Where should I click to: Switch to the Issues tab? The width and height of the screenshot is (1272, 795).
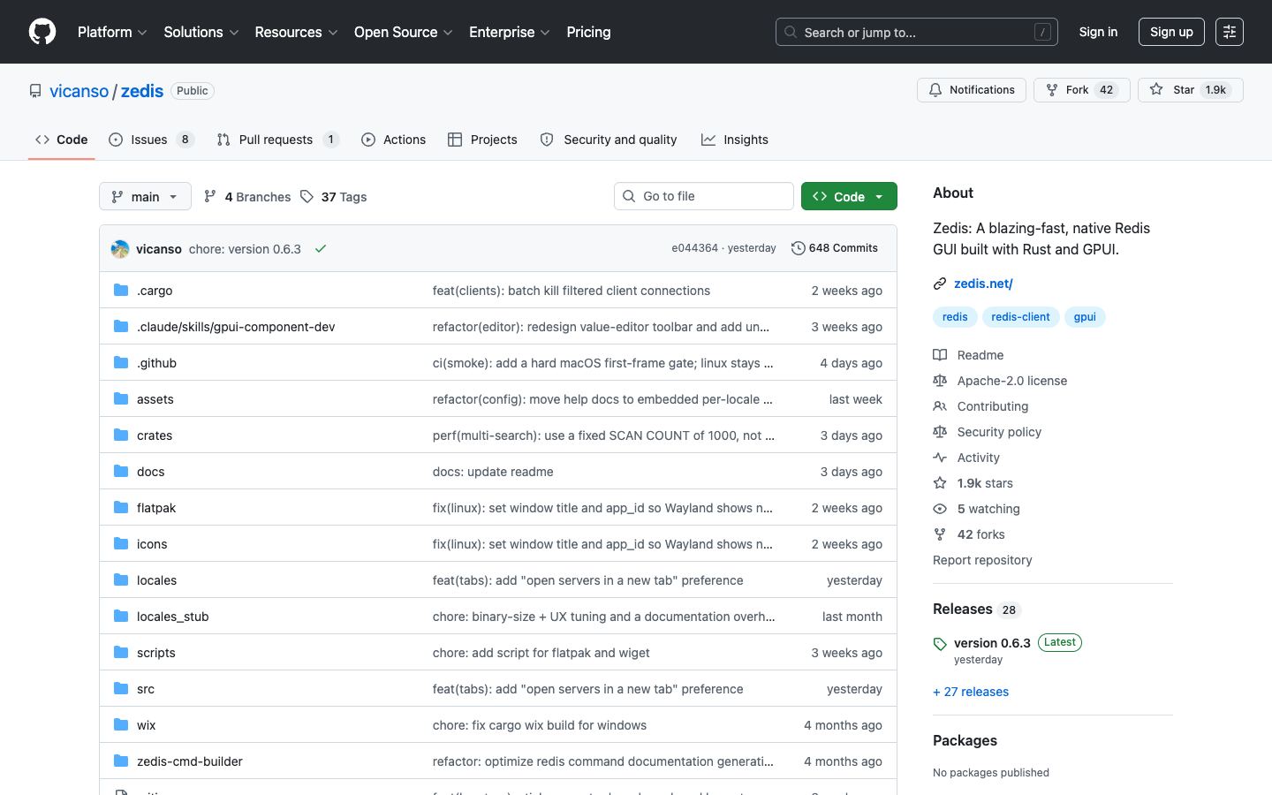pos(151,140)
